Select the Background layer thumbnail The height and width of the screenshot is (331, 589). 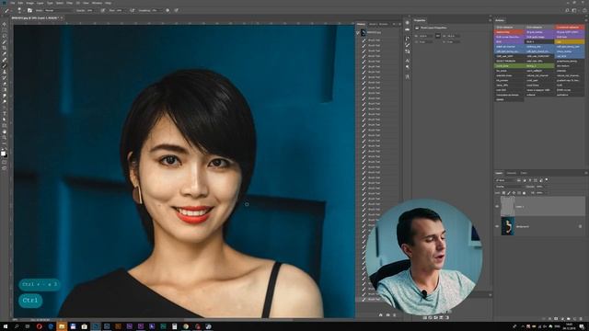tap(507, 226)
